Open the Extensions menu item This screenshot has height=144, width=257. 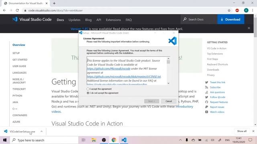click(113, 20)
